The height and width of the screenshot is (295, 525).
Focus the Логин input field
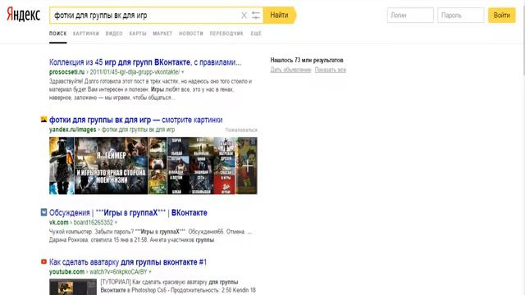[410, 15]
